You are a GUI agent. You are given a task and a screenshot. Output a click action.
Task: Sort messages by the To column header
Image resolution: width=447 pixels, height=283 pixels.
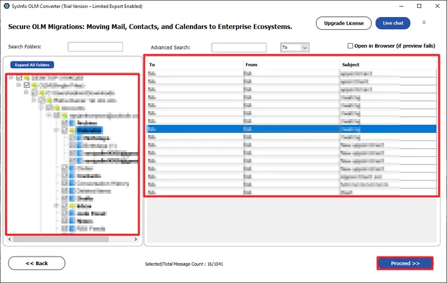pos(152,65)
